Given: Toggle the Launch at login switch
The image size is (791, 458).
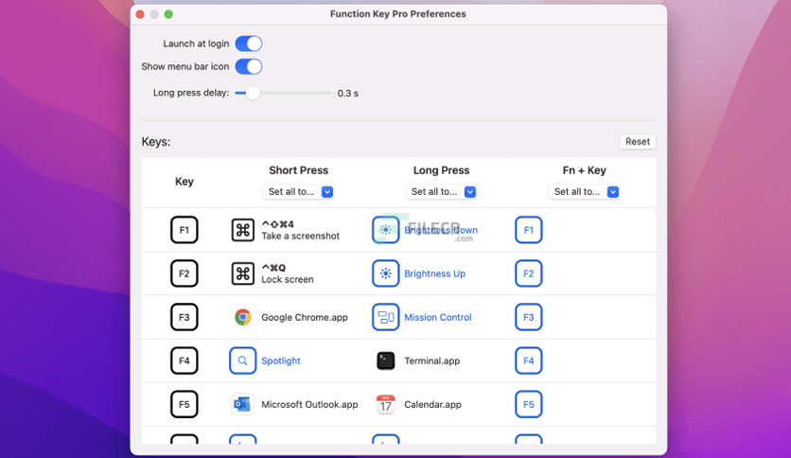Looking at the screenshot, I should 249,44.
